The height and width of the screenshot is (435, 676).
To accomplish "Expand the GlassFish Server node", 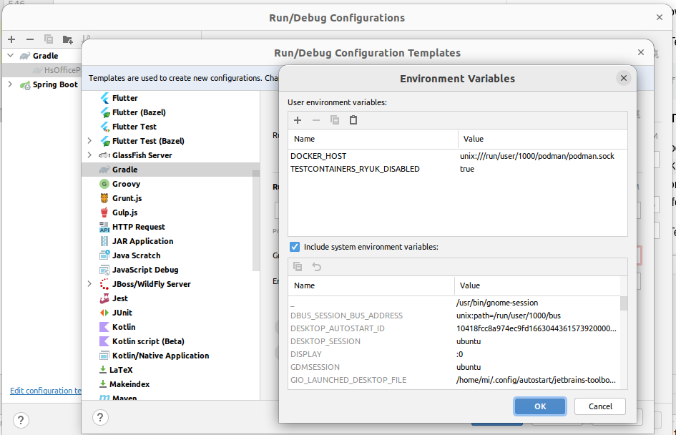I will 89,155.
